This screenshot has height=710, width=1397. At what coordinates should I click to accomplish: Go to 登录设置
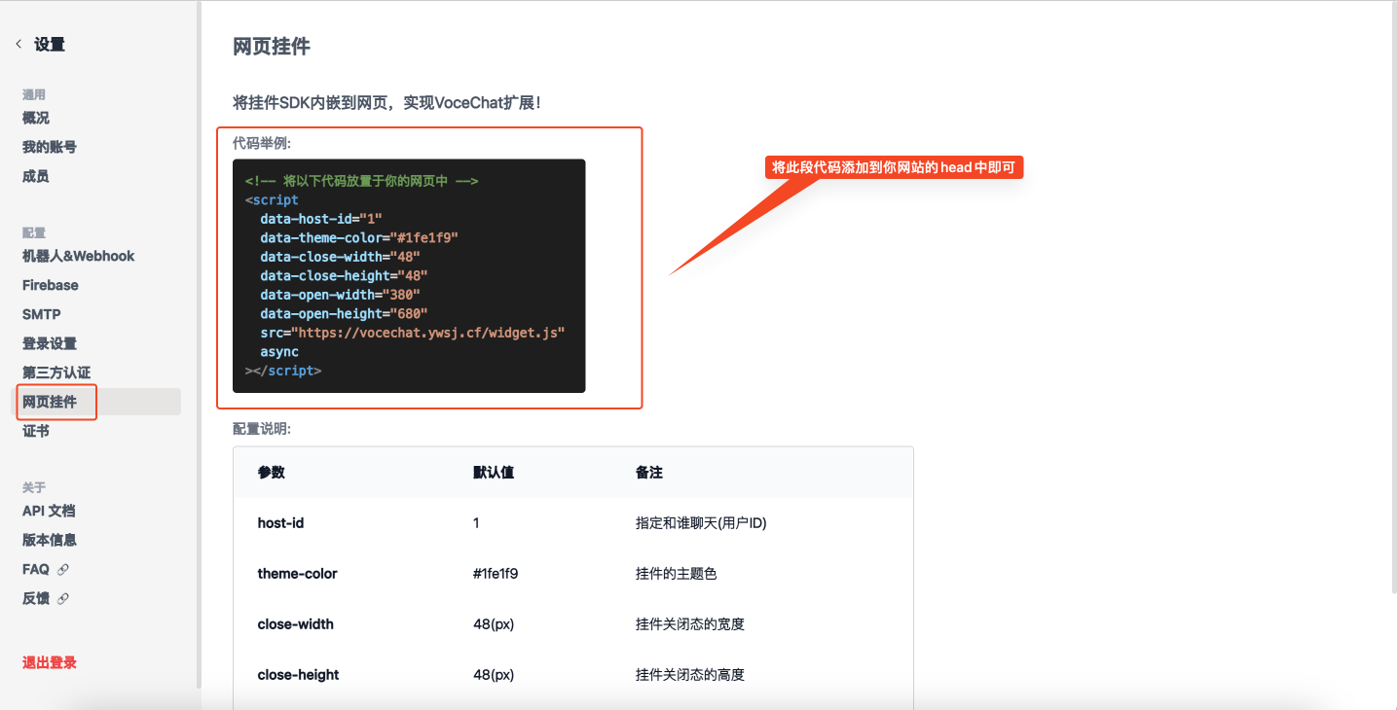point(50,343)
